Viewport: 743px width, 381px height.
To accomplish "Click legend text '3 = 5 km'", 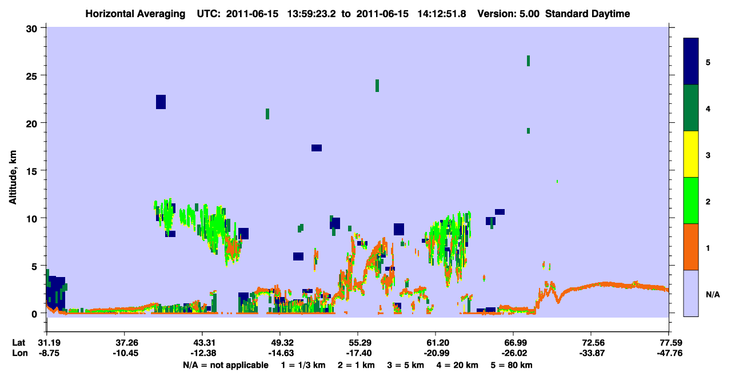I will pos(405,365).
